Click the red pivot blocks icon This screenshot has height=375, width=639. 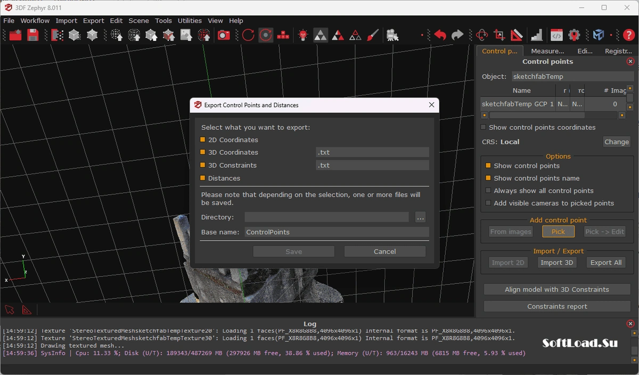pos(283,35)
